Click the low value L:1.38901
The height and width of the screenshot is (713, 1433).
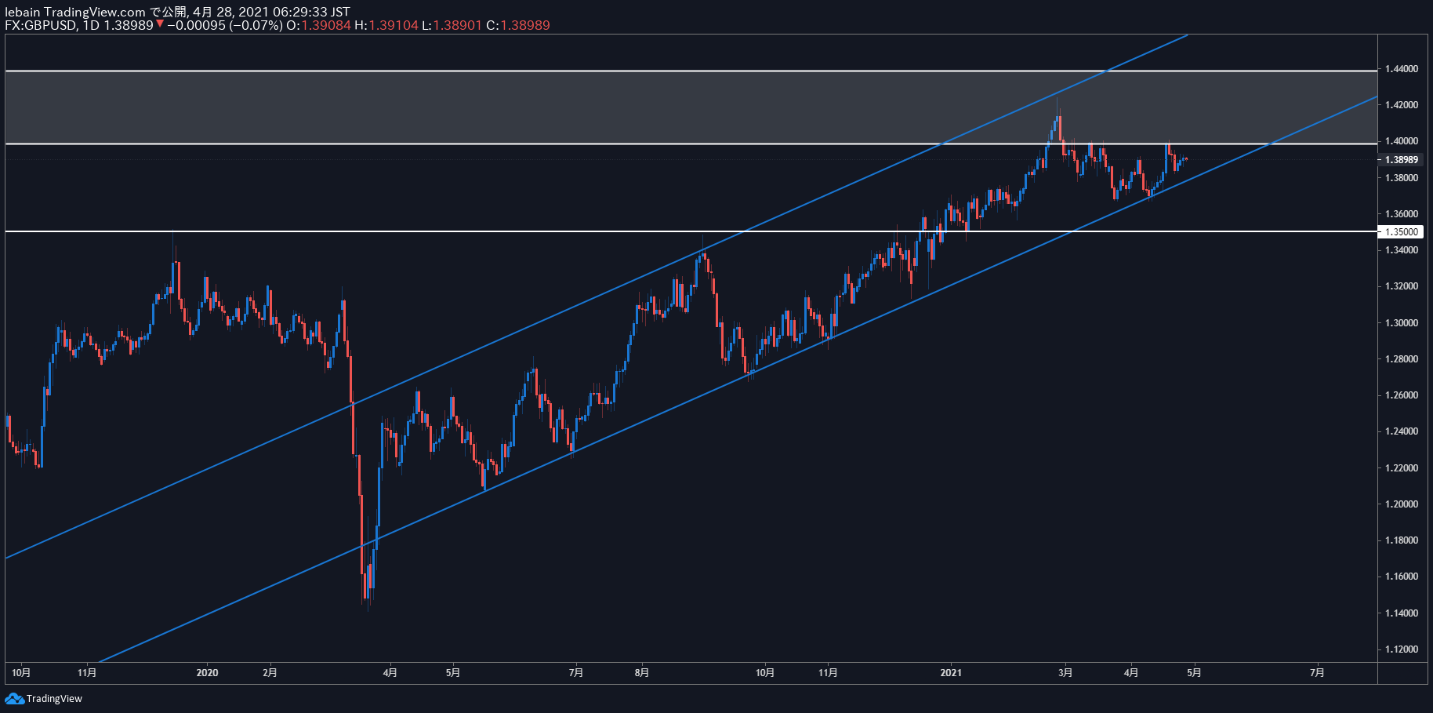tap(452, 25)
